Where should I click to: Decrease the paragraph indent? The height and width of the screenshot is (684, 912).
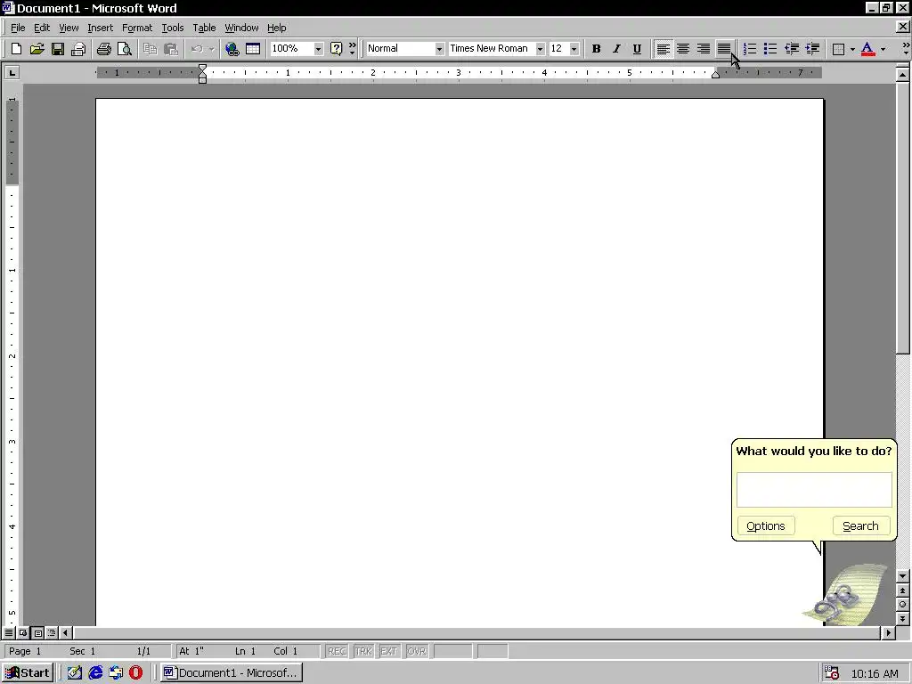click(791, 49)
